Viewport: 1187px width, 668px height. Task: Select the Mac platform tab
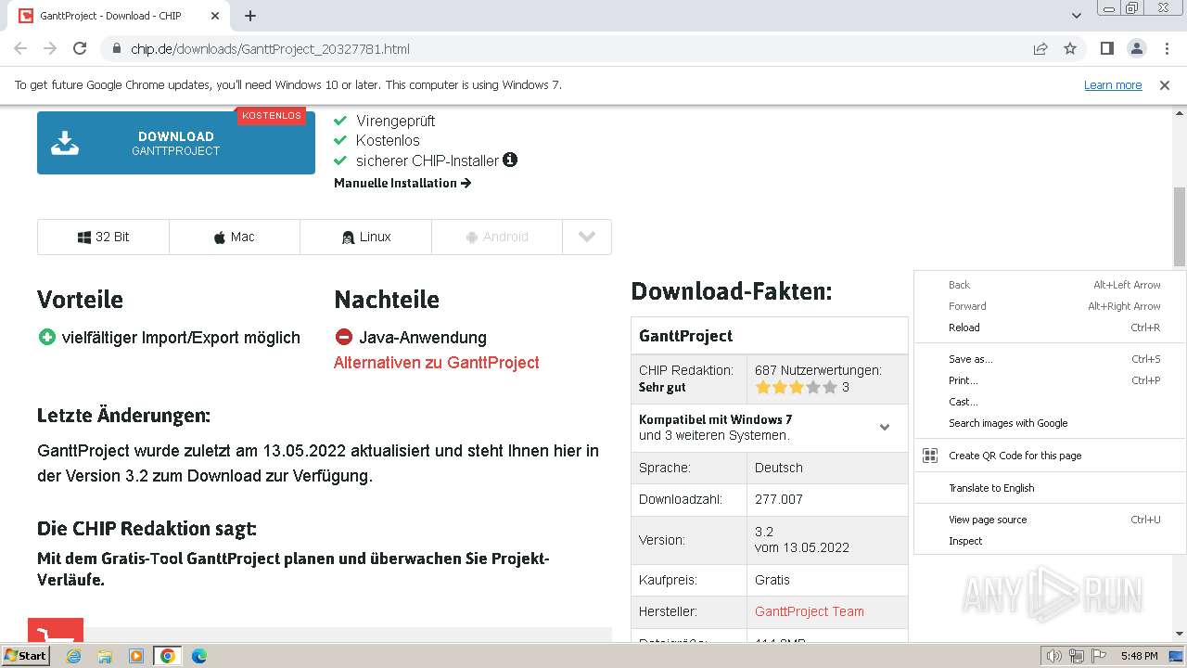[235, 237]
